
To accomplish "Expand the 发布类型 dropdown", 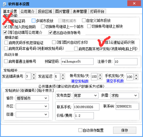I will click(86, 96).
